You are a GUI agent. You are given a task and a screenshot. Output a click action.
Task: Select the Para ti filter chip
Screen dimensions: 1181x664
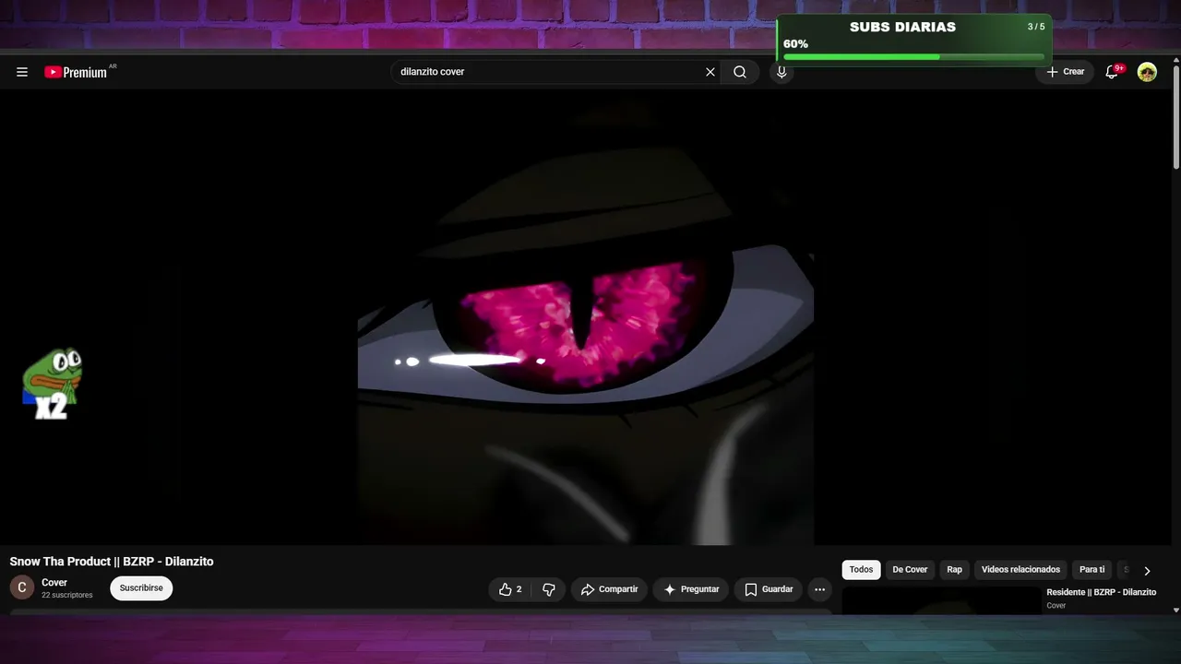tap(1092, 570)
